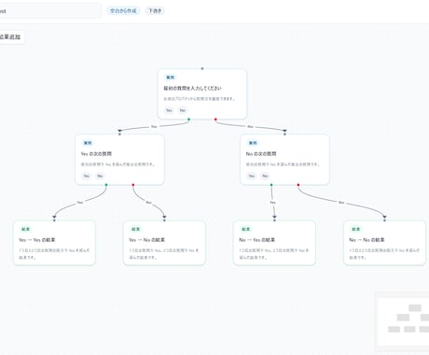429x355 pixels.
Task: Click the root node block in the minimap
Action: pos(415,308)
